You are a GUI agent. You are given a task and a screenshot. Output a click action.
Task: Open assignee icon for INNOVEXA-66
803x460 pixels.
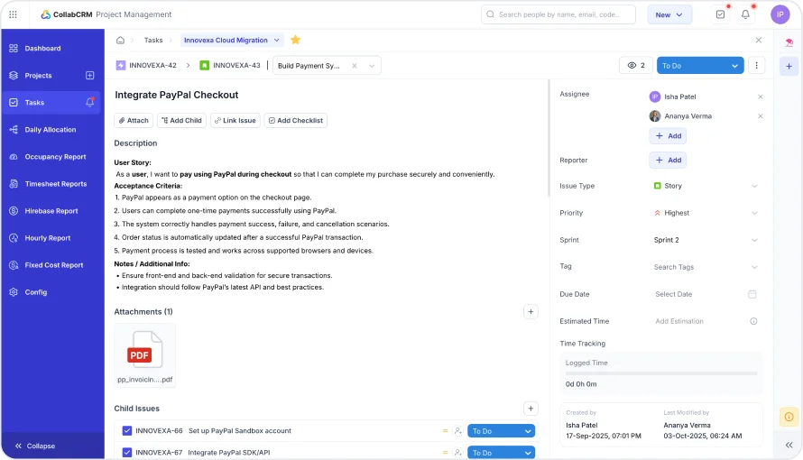457,431
